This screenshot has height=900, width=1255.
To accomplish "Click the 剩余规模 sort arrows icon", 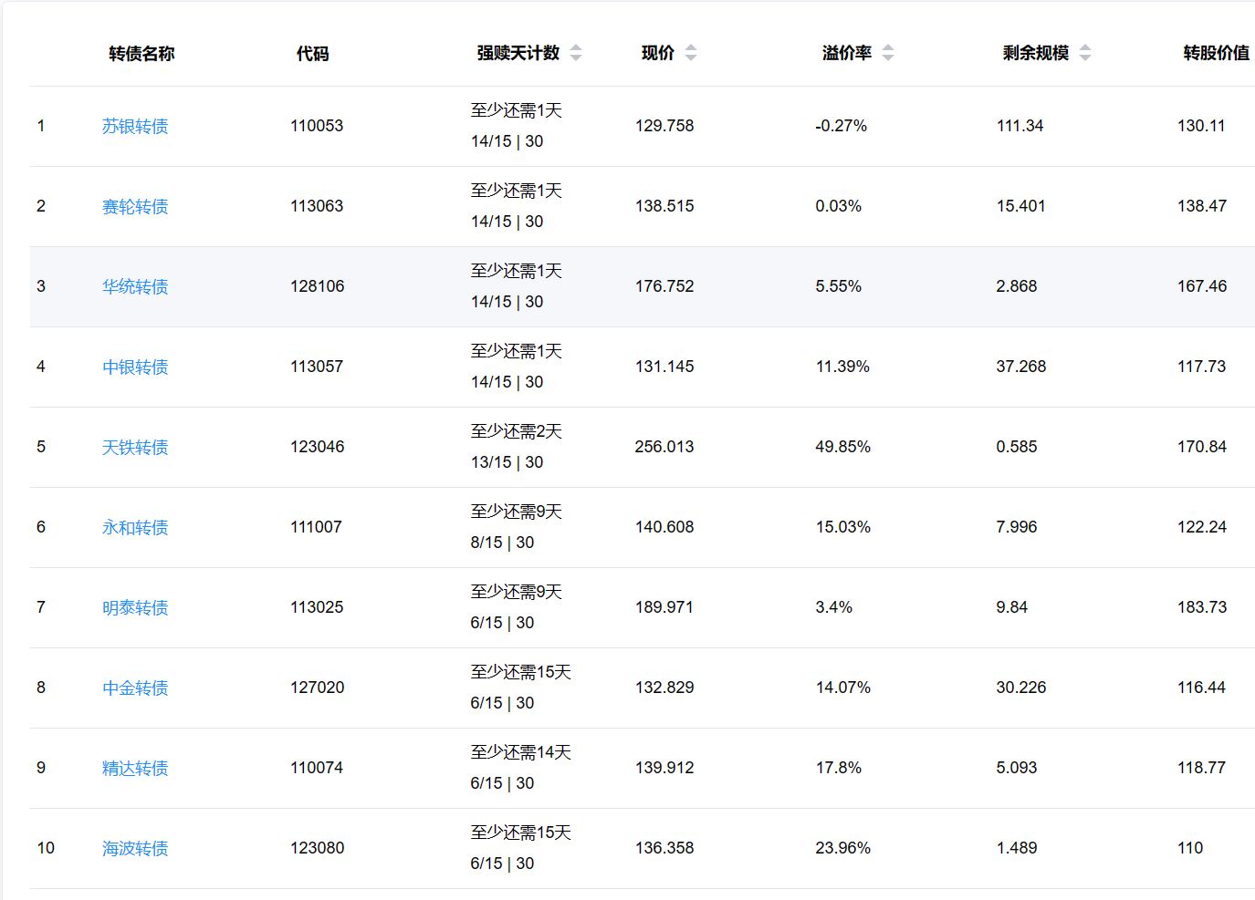I will pos(1085,53).
